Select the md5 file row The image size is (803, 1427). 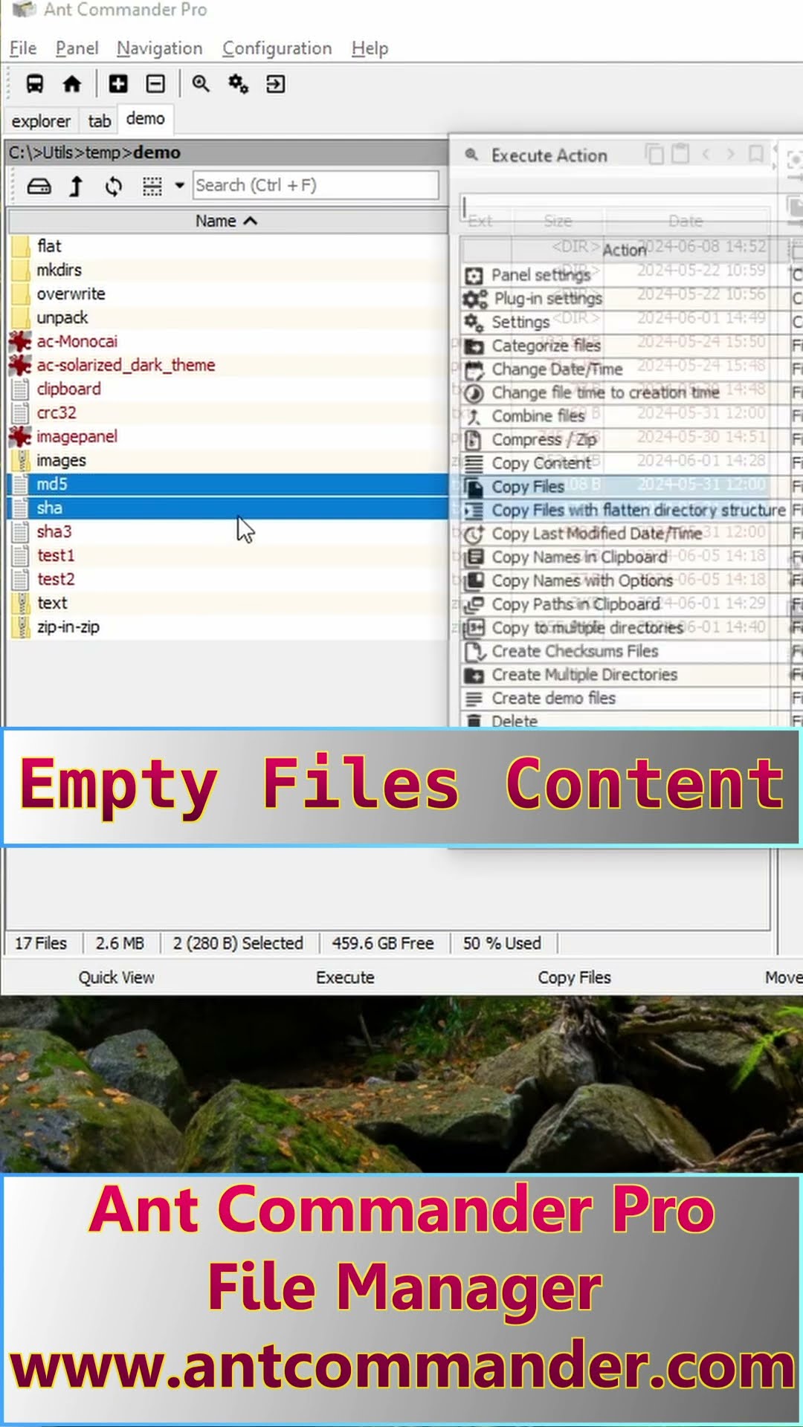[x=227, y=484]
